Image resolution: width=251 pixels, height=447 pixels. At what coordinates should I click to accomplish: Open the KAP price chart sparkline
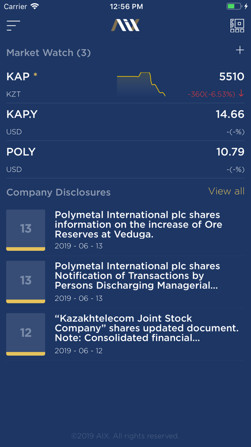coord(141,85)
